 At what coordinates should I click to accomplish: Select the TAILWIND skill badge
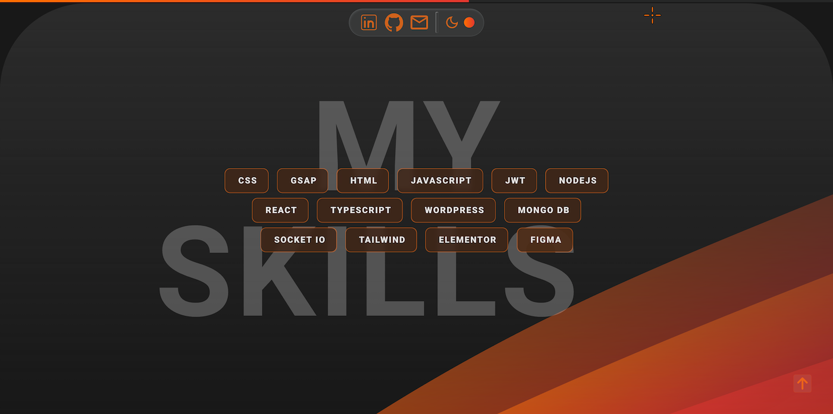(381, 240)
